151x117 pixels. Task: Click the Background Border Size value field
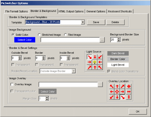coord(114,40)
